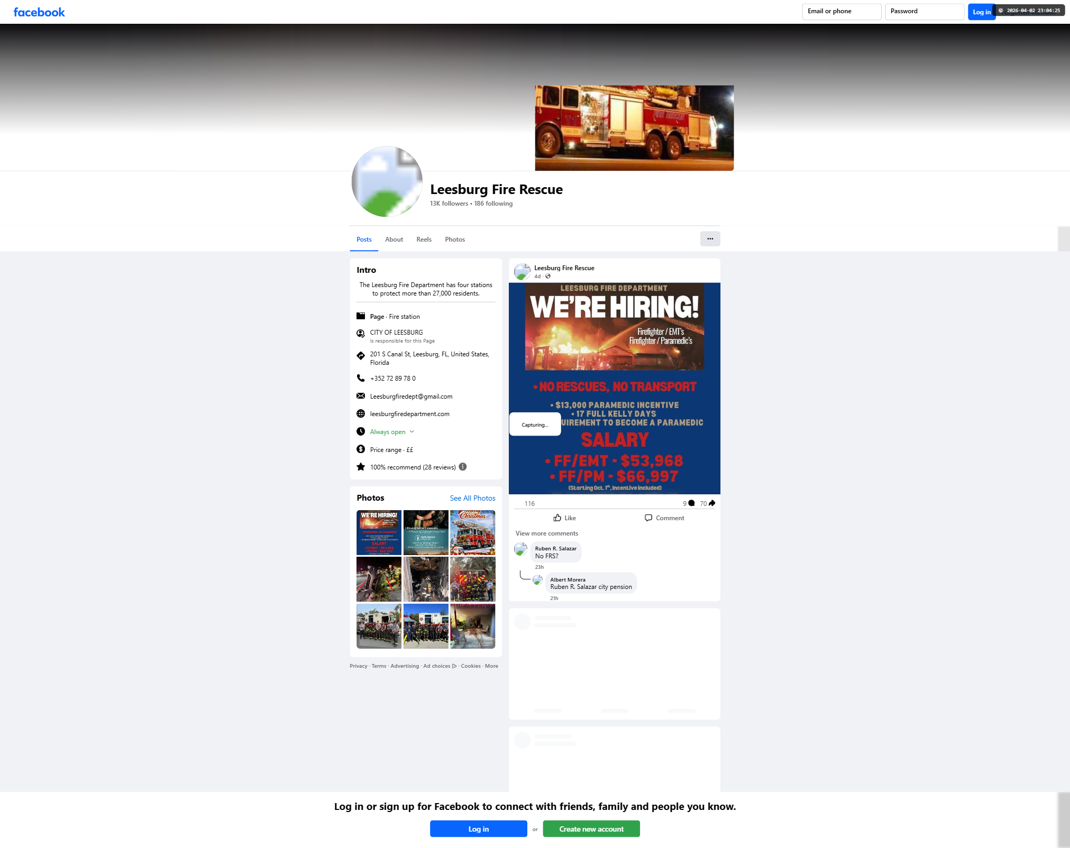The height and width of the screenshot is (848, 1070).
Task: Click the Privacy footer link
Action: (358, 666)
